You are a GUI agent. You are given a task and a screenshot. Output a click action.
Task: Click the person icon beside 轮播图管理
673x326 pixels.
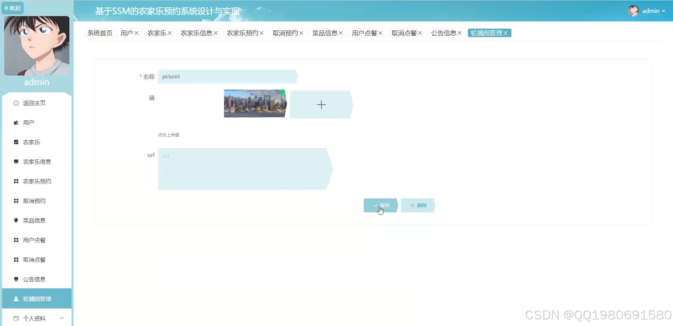pos(16,299)
